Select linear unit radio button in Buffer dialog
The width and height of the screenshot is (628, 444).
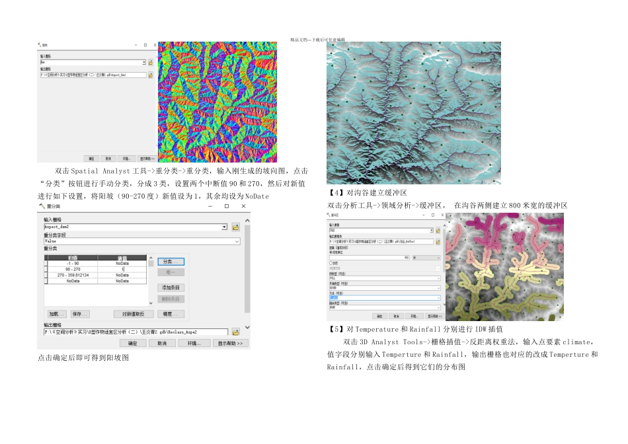331,252
